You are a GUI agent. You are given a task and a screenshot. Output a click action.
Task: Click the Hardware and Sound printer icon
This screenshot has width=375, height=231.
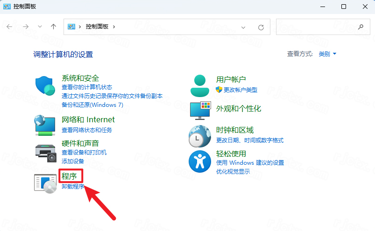tap(46, 150)
